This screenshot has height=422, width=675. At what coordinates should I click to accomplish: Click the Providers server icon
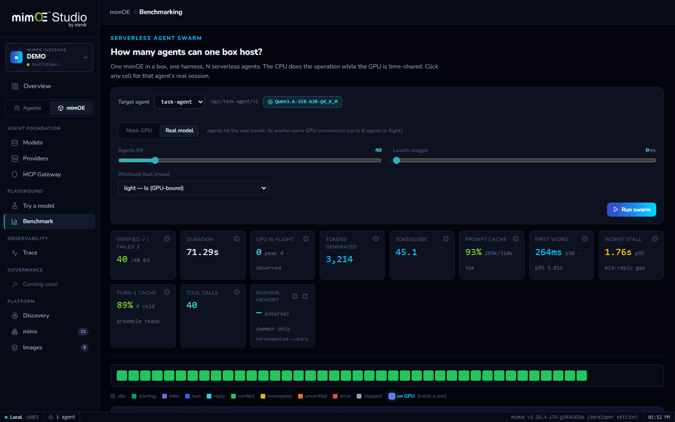[15, 158]
